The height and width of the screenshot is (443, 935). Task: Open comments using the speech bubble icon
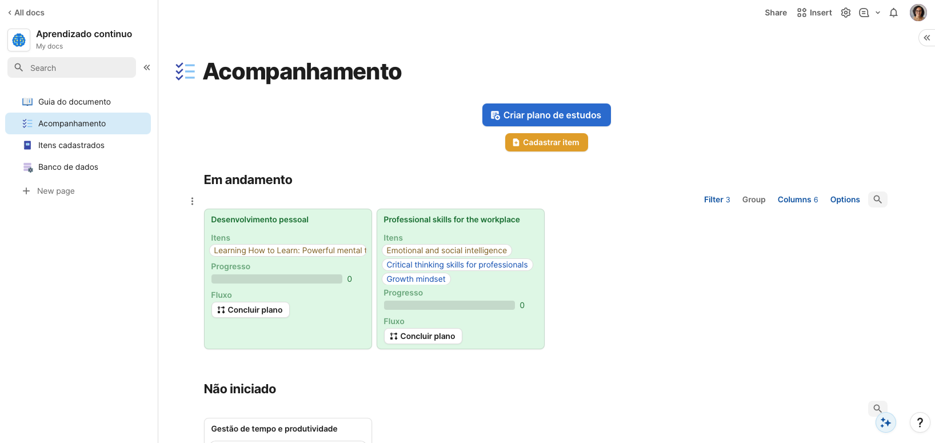pos(864,12)
